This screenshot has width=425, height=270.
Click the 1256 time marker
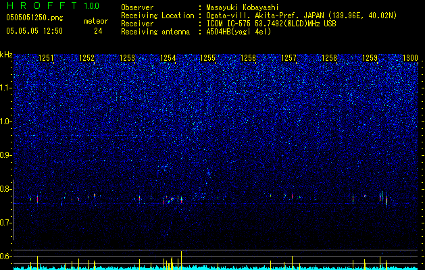click(x=248, y=58)
